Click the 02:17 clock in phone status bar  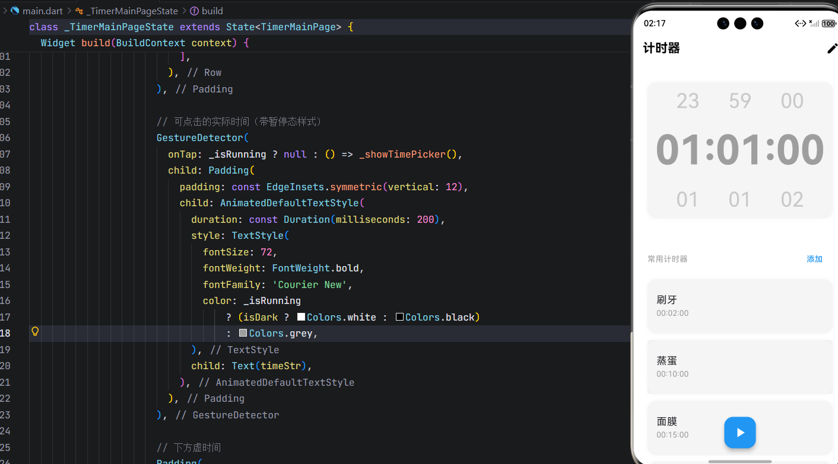pyautogui.click(x=655, y=24)
